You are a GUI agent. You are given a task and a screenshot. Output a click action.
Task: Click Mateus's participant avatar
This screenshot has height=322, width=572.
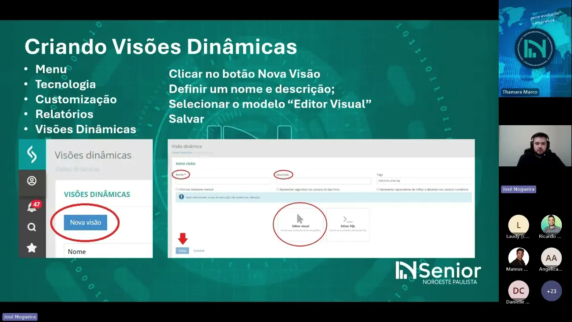point(518,258)
